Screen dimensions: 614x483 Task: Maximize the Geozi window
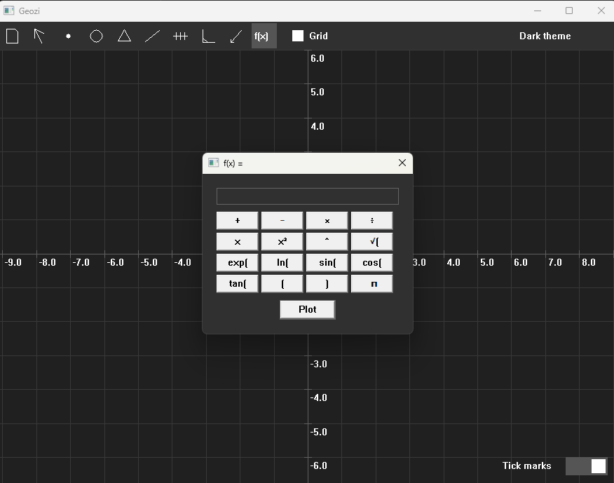click(569, 11)
